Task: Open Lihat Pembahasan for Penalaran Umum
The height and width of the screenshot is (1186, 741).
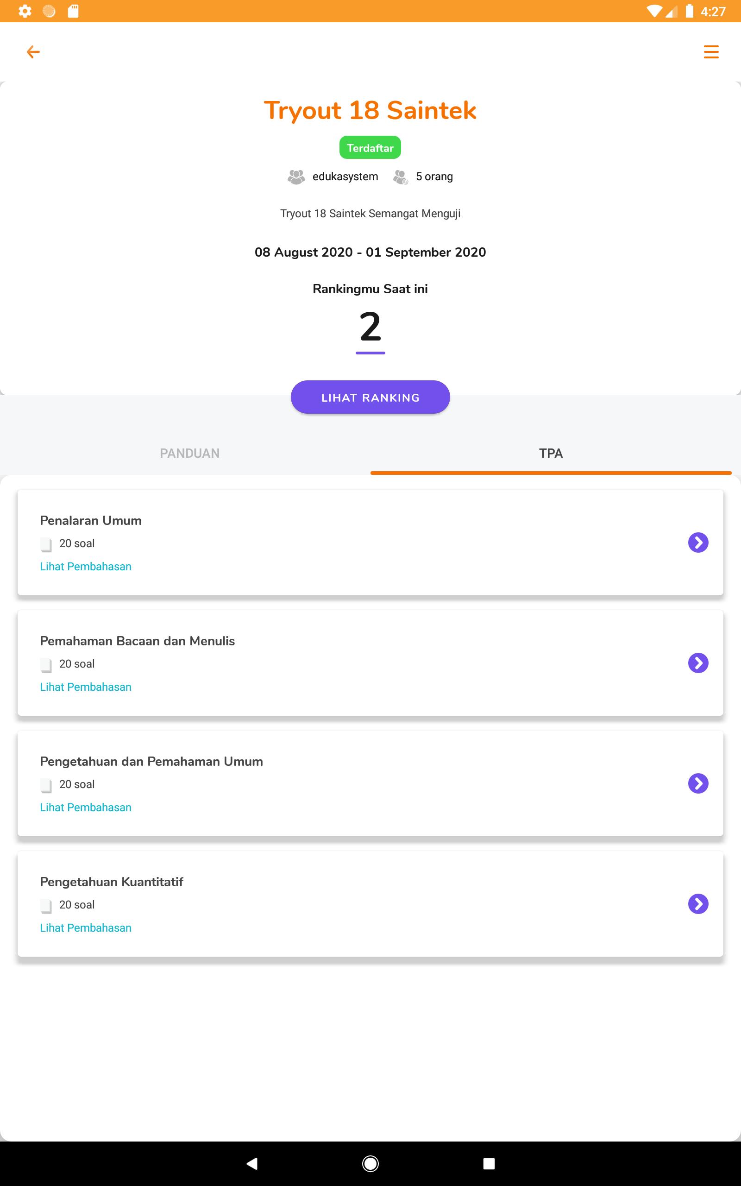Action: 86,567
